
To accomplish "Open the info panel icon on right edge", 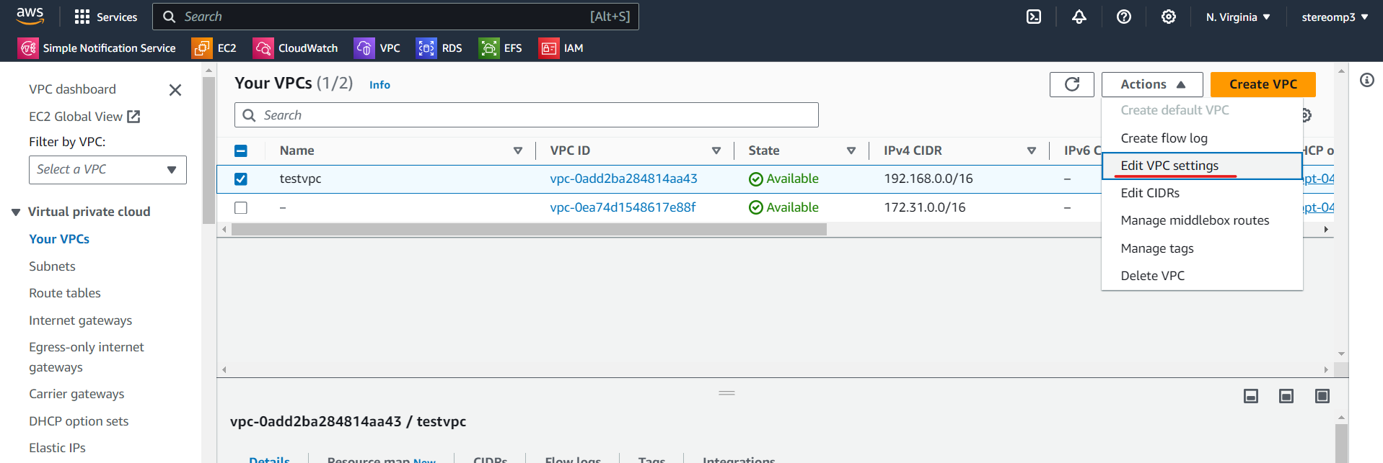I will pyautogui.click(x=1367, y=80).
